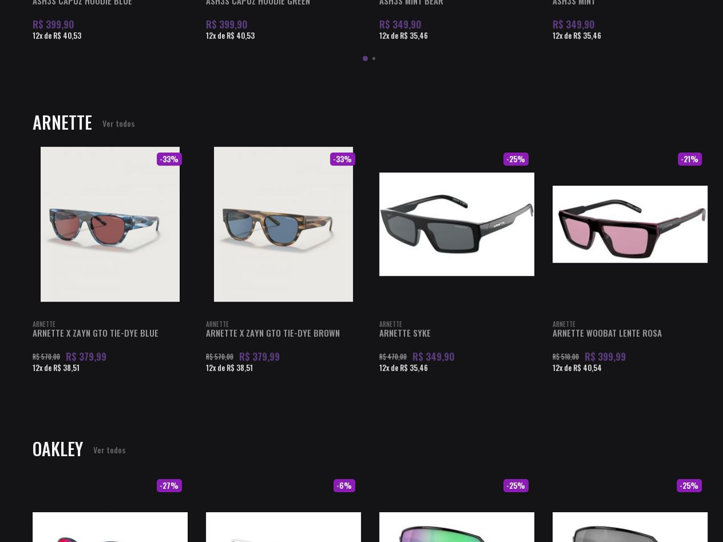
Task: Click old price R$ 510,00 of Woobat
Action: coord(566,357)
